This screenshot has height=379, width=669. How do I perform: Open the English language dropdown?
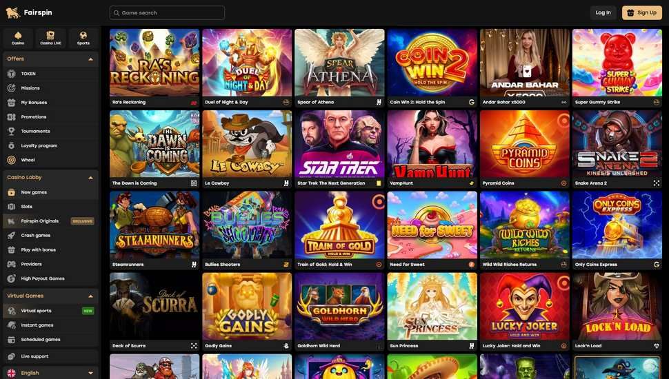(x=50, y=373)
